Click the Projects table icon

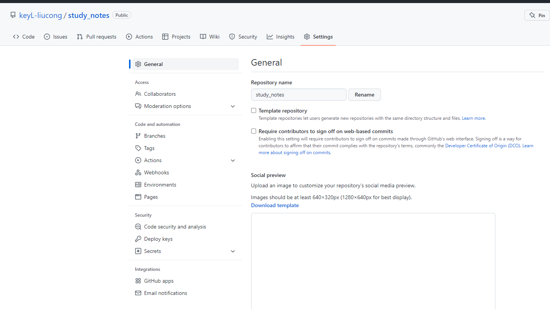(165, 37)
